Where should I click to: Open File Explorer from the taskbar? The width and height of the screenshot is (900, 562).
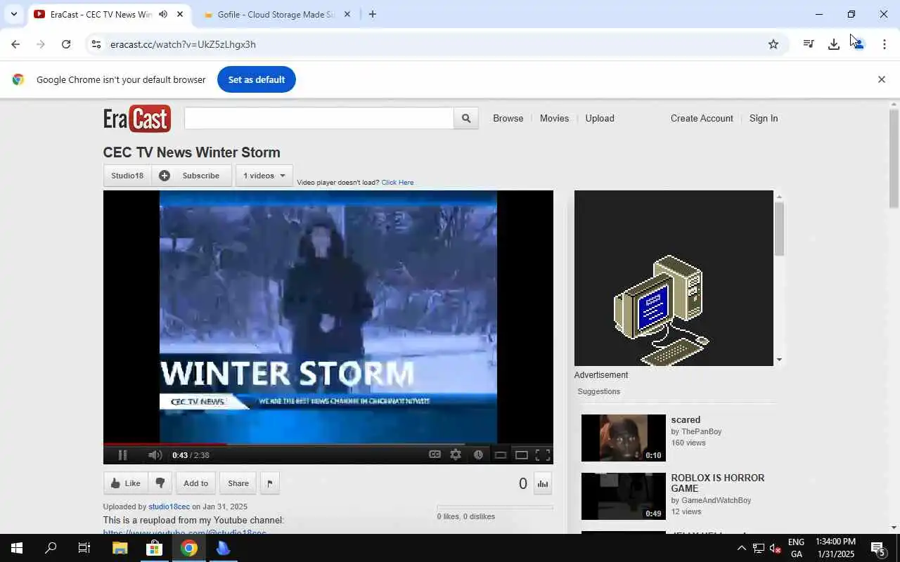(x=120, y=549)
